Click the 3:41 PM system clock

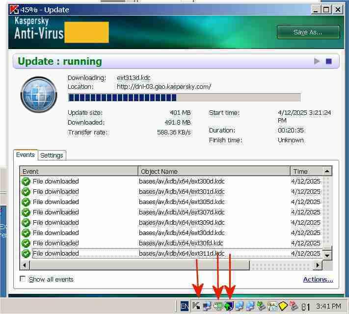click(328, 307)
